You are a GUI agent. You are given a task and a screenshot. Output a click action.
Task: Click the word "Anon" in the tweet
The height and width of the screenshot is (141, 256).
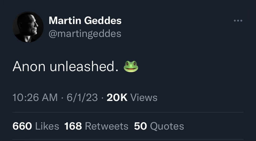pyautogui.click(x=28, y=67)
